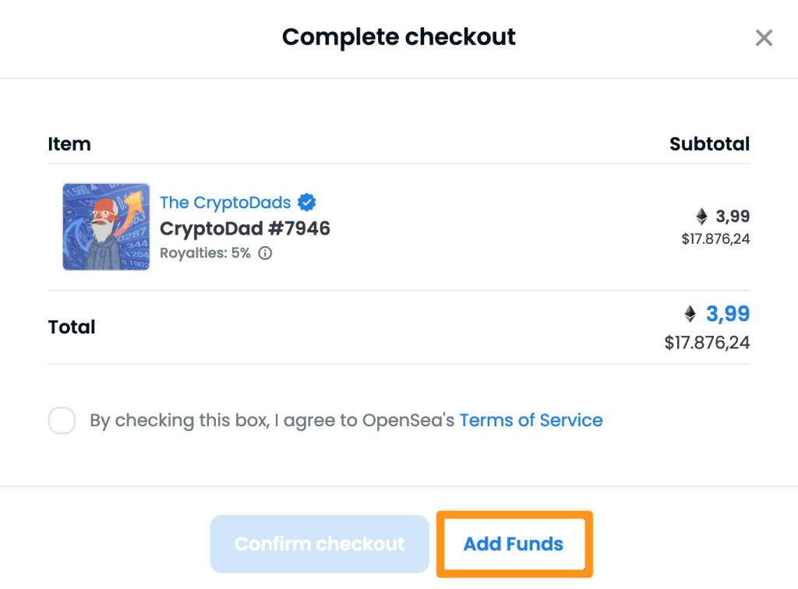Click the Subtotal column header
798x589 pixels.
[709, 144]
